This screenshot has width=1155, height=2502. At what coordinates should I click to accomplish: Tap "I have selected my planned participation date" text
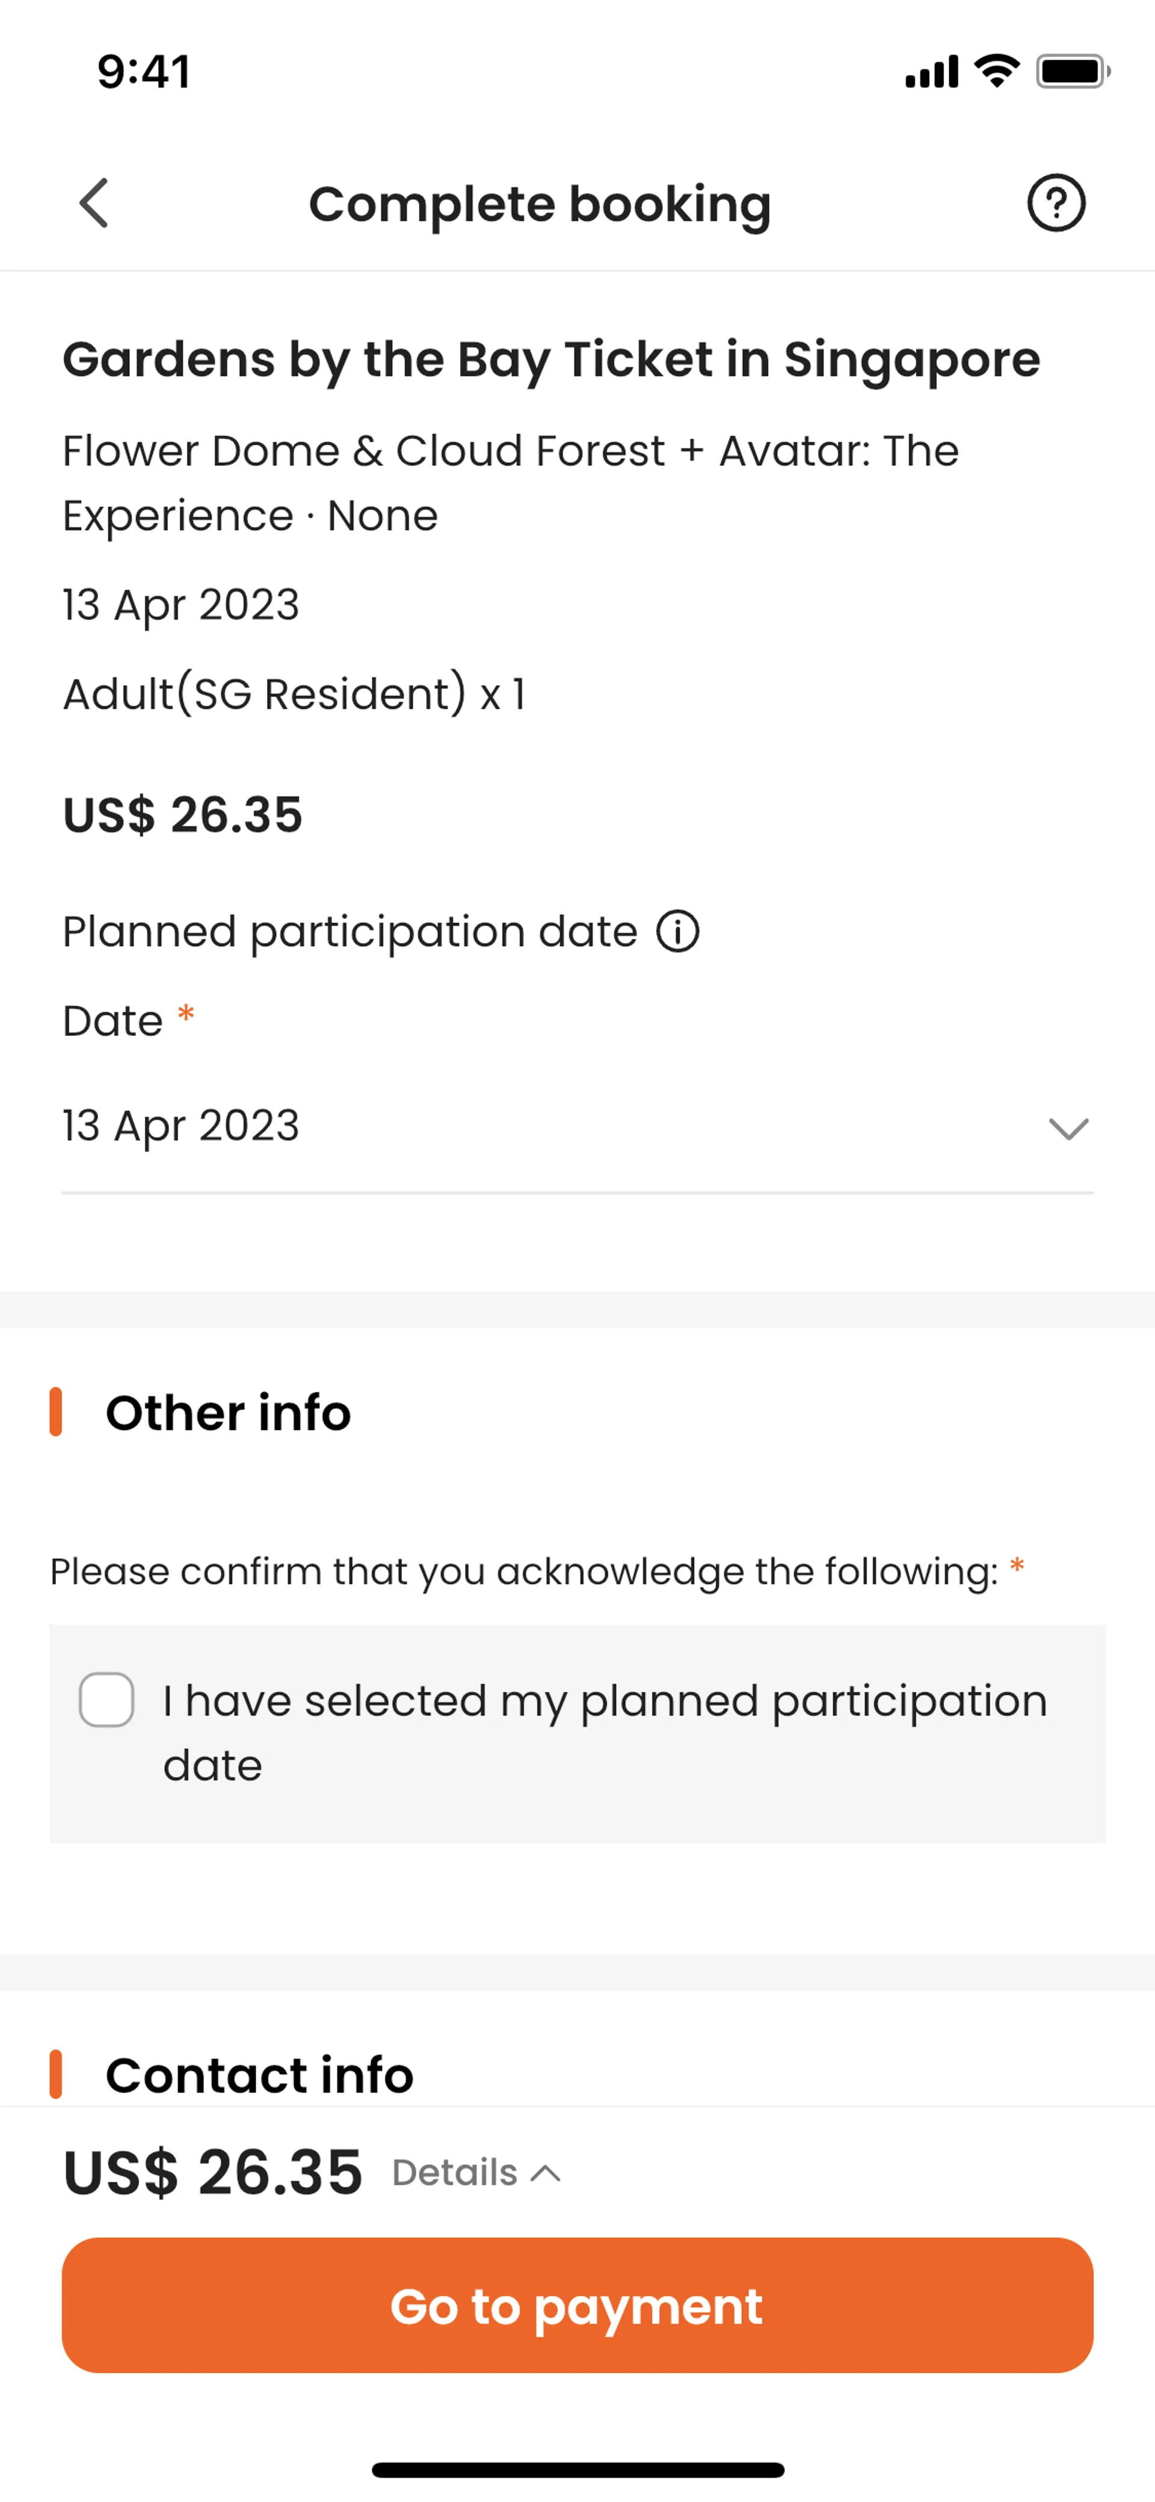pos(605,1732)
